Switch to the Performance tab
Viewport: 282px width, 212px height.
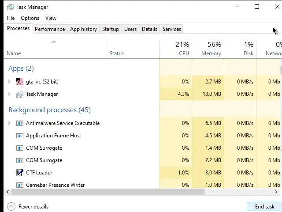pos(50,29)
